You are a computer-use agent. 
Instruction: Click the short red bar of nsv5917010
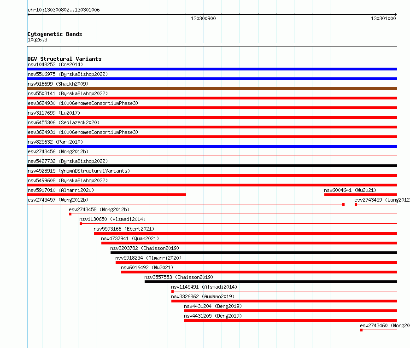coord(107,195)
